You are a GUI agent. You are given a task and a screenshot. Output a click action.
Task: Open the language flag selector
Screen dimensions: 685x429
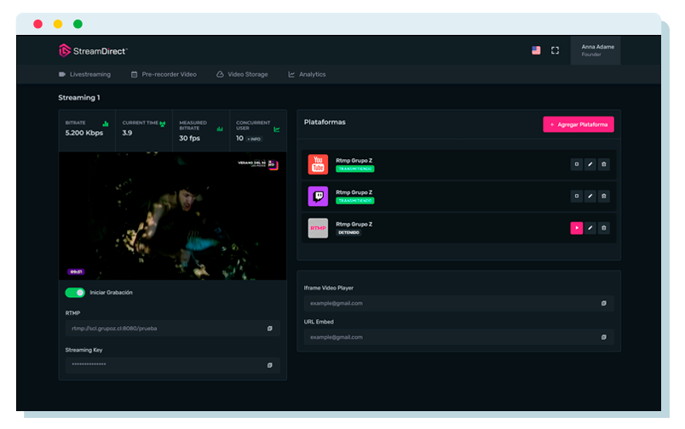click(536, 50)
